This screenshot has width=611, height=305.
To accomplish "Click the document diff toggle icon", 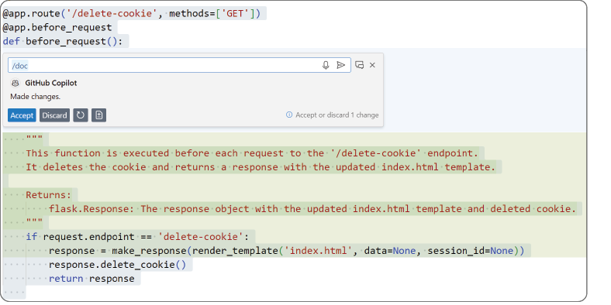I will pos(99,115).
